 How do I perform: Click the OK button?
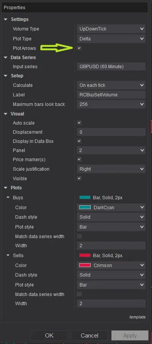coord(49,336)
